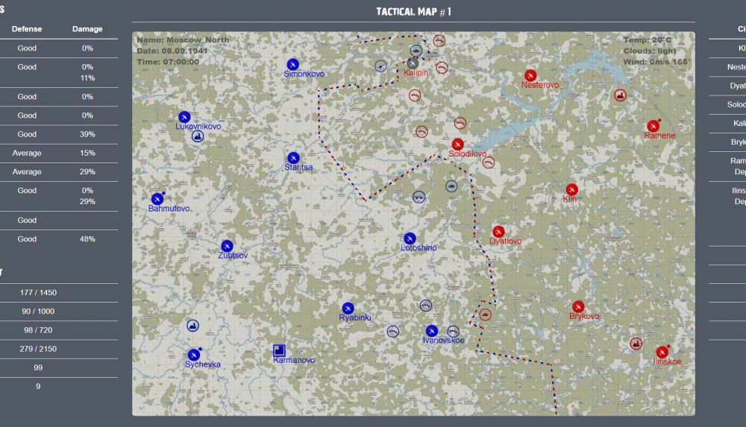Viewport: 746px width, 427px height.
Task: Select blue fortification icon east of Ivanovskoe
Action: click(453, 331)
